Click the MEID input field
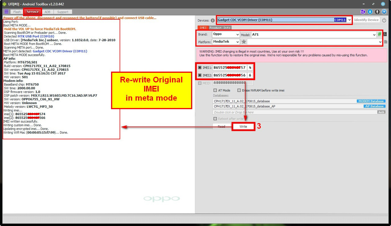 tap(233, 83)
